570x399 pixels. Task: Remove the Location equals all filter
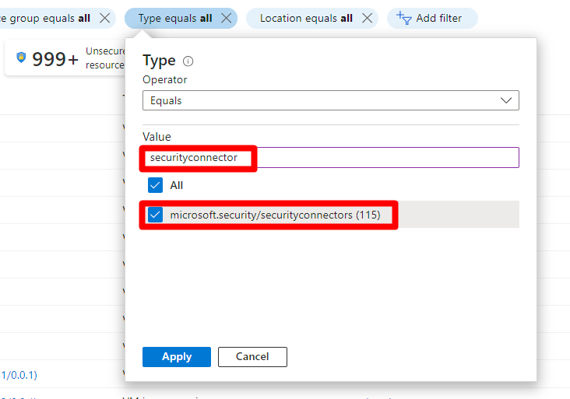pos(367,19)
